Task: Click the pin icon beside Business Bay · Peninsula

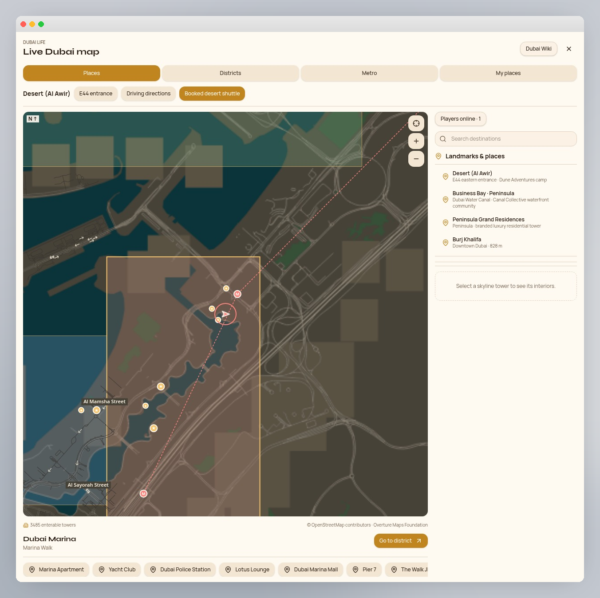Action: (x=446, y=200)
